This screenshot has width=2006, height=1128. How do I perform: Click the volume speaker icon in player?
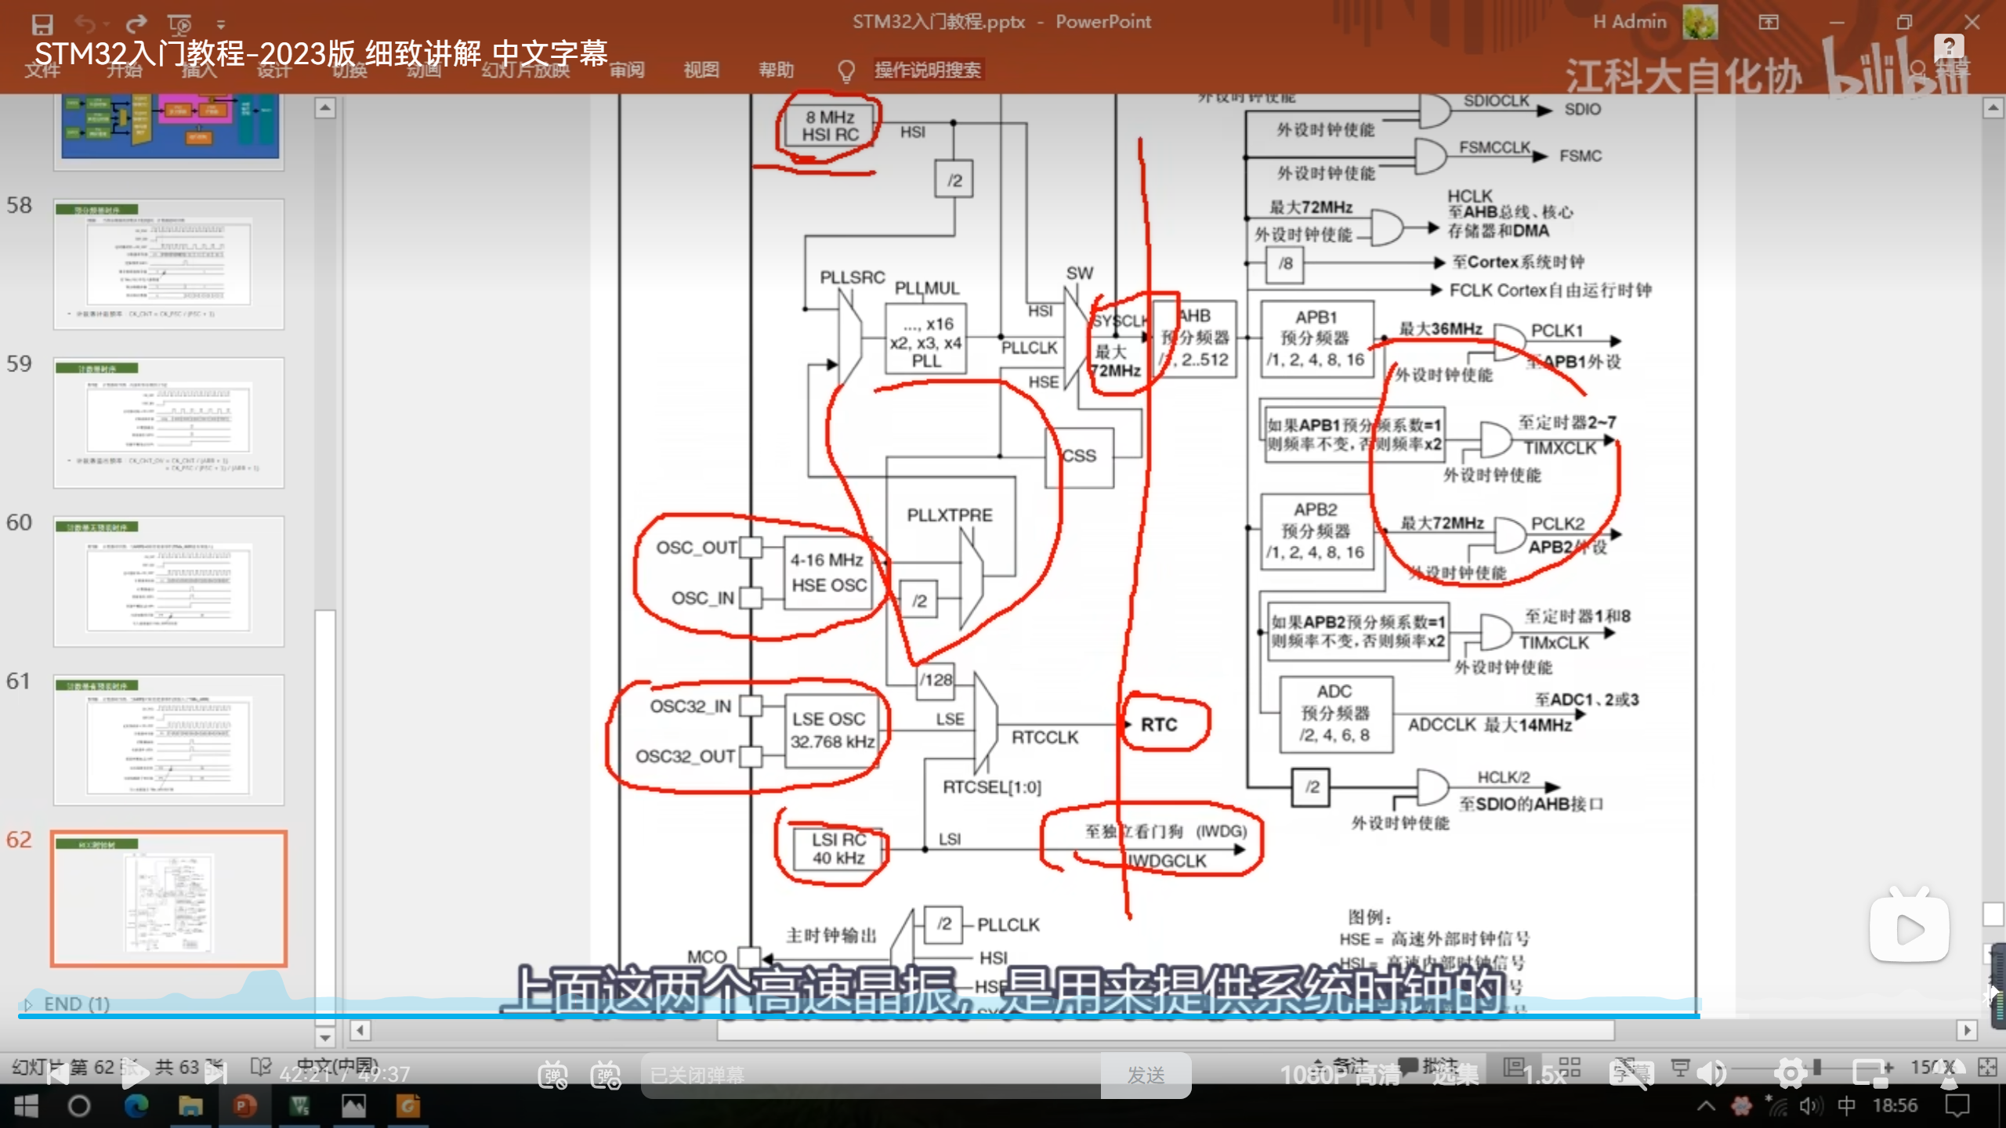point(1711,1073)
